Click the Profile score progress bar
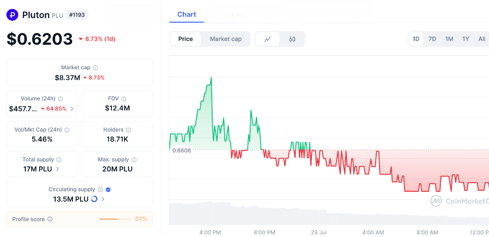The width and height of the screenshot is (489, 237). coord(115,219)
